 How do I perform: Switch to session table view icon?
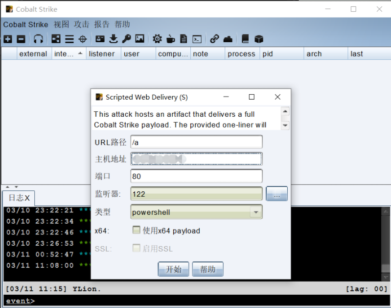click(x=69, y=39)
